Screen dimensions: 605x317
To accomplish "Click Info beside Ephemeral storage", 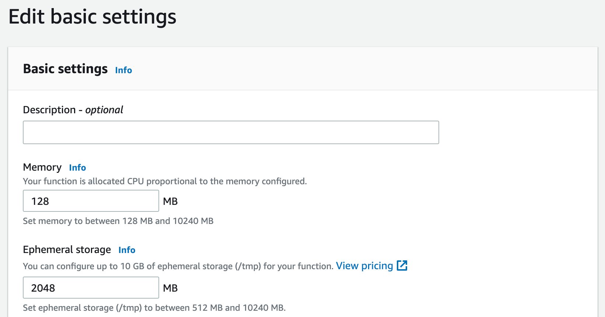I will tap(127, 250).
